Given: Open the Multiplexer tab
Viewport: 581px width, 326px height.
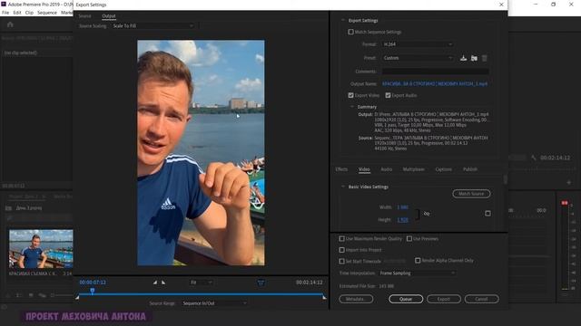Looking at the screenshot, I should tap(414, 169).
